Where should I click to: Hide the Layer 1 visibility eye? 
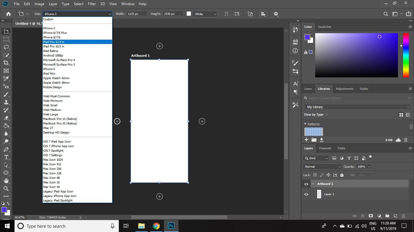(306, 194)
